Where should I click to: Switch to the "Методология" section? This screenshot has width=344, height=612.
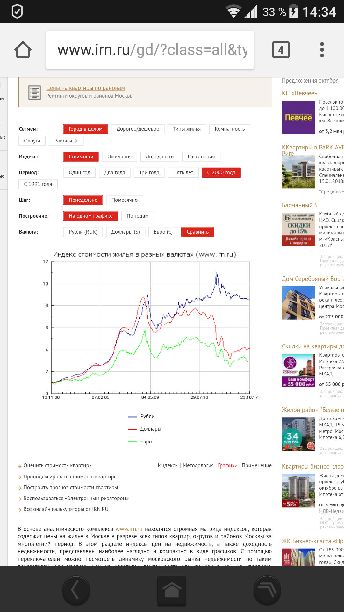coord(198,465)
